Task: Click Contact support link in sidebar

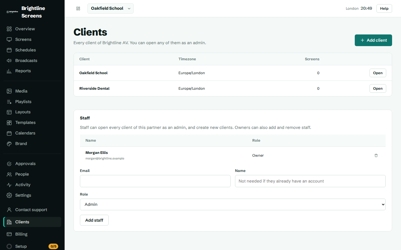Action: pyautogui.click(x=32, y=210)
